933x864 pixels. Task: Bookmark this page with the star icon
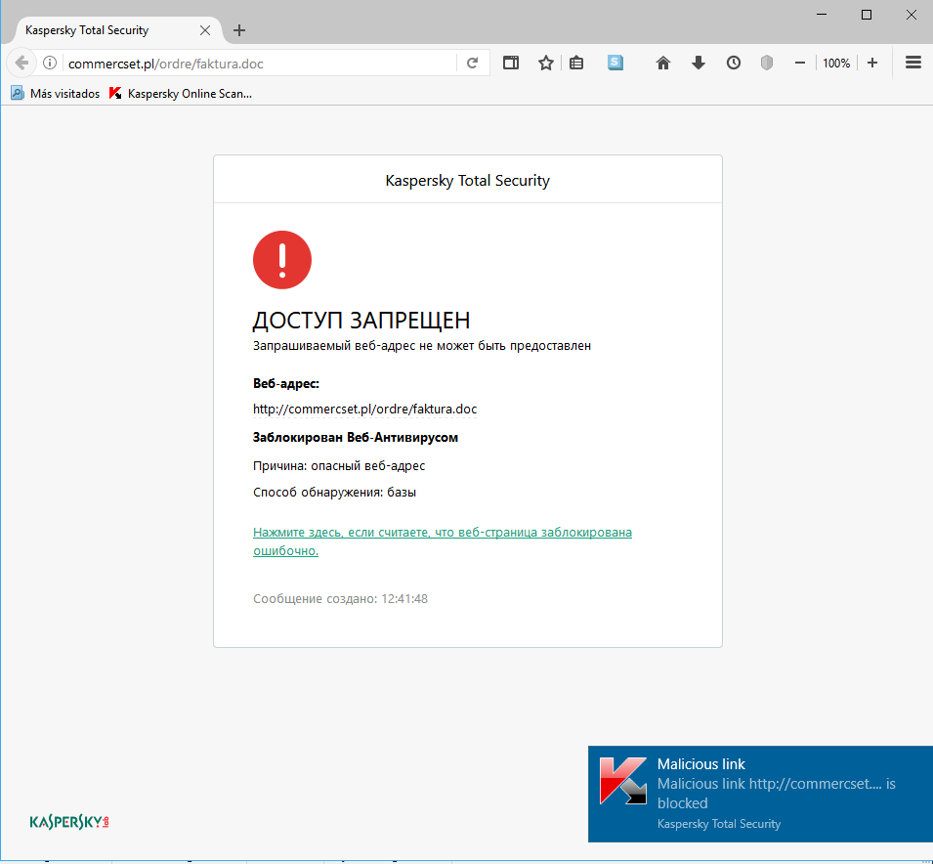tap(546, 63)
